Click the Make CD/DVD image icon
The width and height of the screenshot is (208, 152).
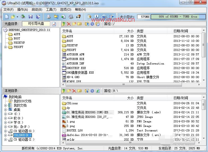(x=49, y=17)
